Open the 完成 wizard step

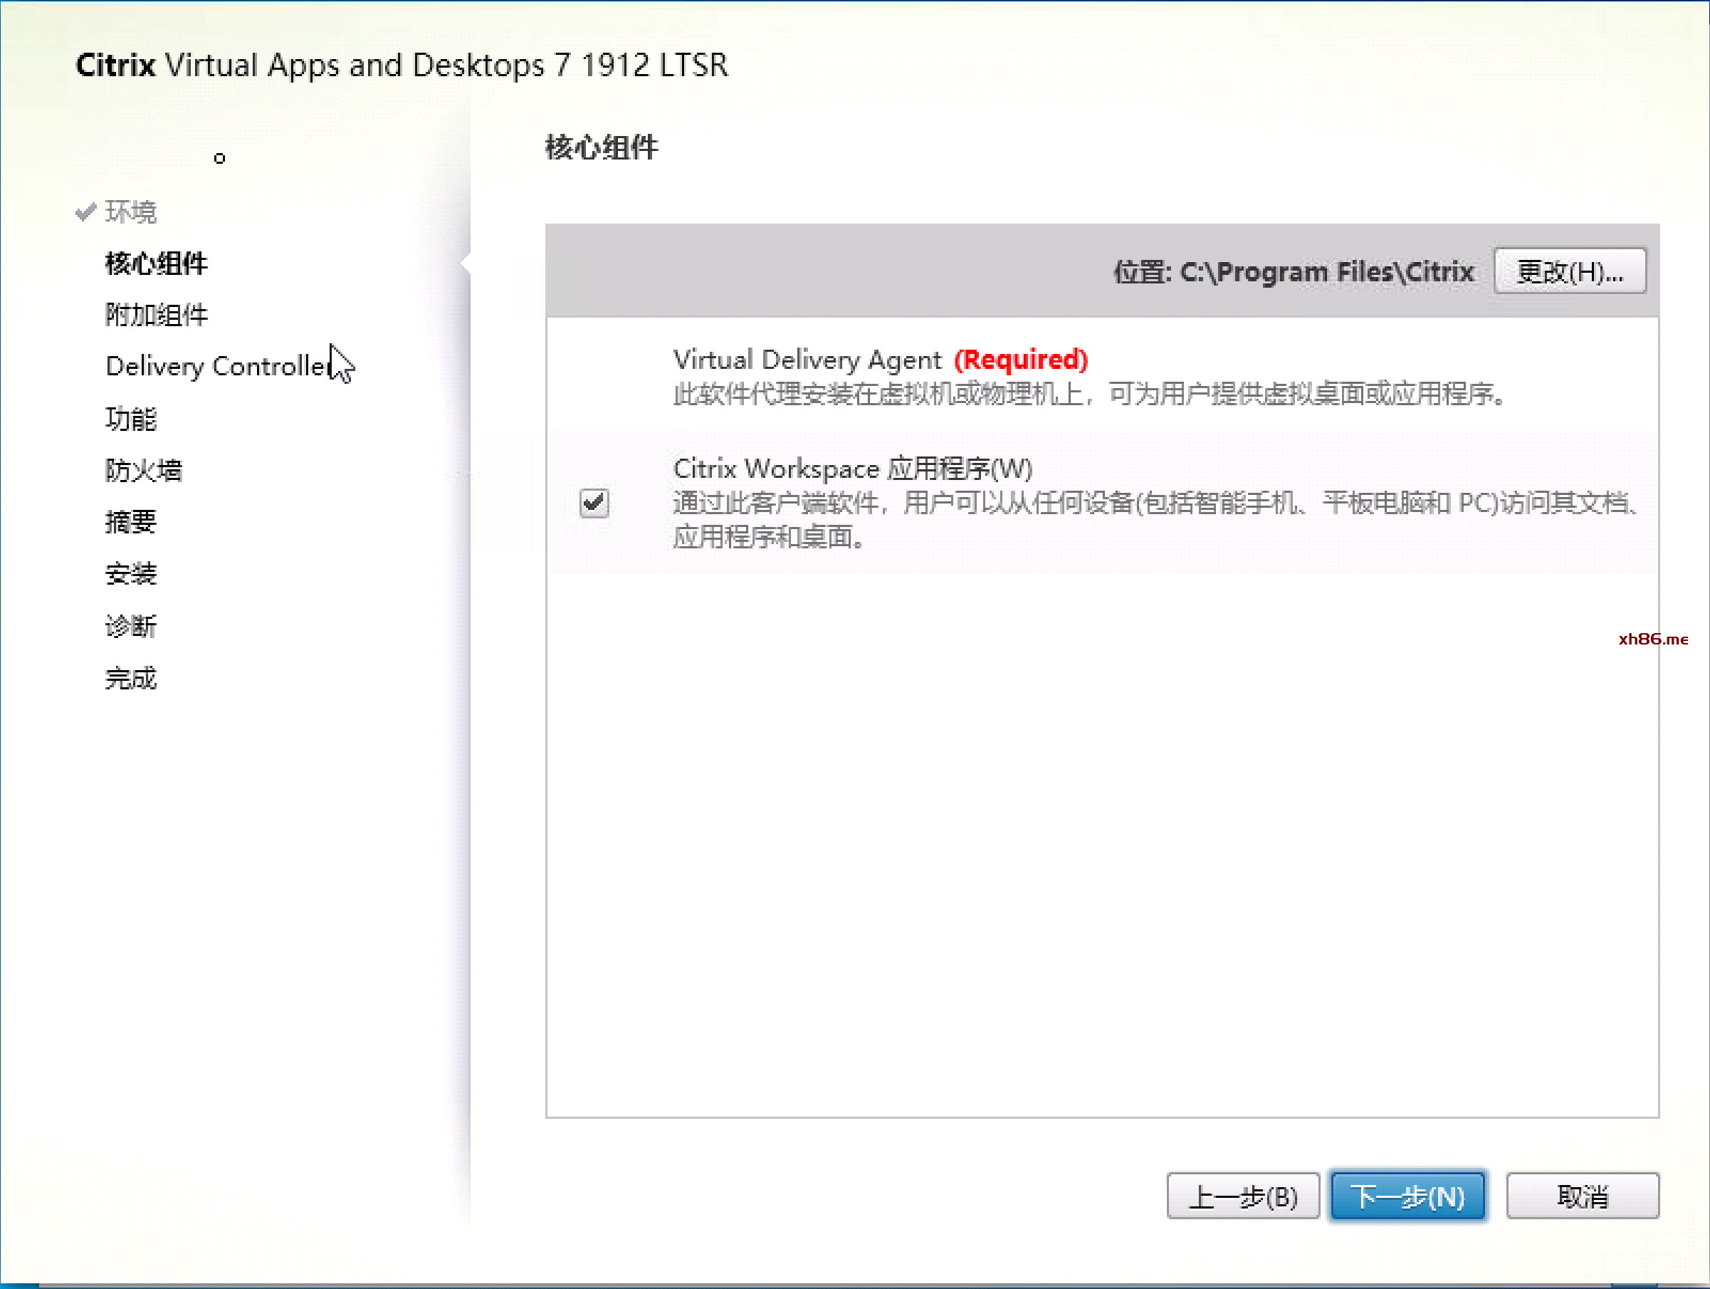point(131,678)
